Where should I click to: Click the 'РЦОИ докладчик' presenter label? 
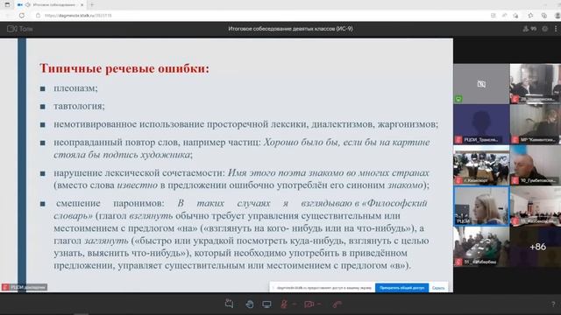(25, 287)
